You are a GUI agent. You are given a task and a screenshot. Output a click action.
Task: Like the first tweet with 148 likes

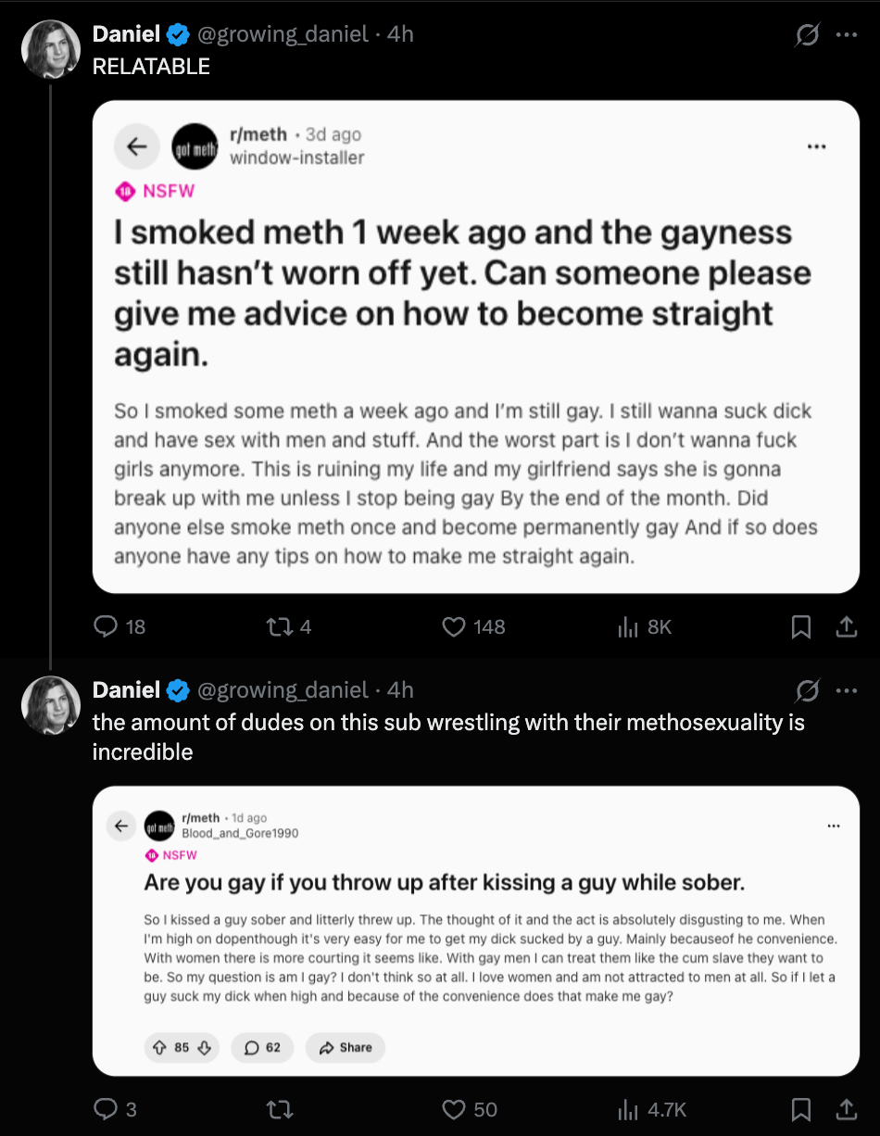(x=473, y=627)
